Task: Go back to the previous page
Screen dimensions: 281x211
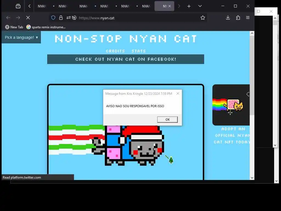Action: 8,18
